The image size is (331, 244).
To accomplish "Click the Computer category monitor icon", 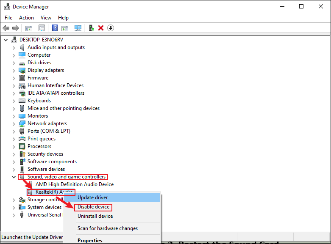I will tap(22, 55).
